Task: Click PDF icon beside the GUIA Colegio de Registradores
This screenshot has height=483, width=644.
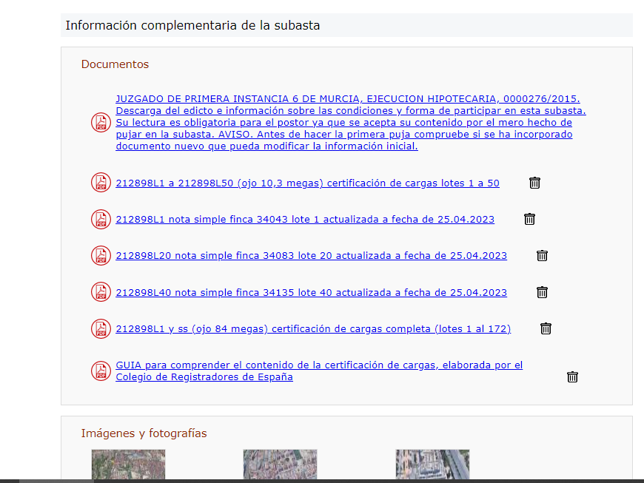Action: click(x=101, y=371)
